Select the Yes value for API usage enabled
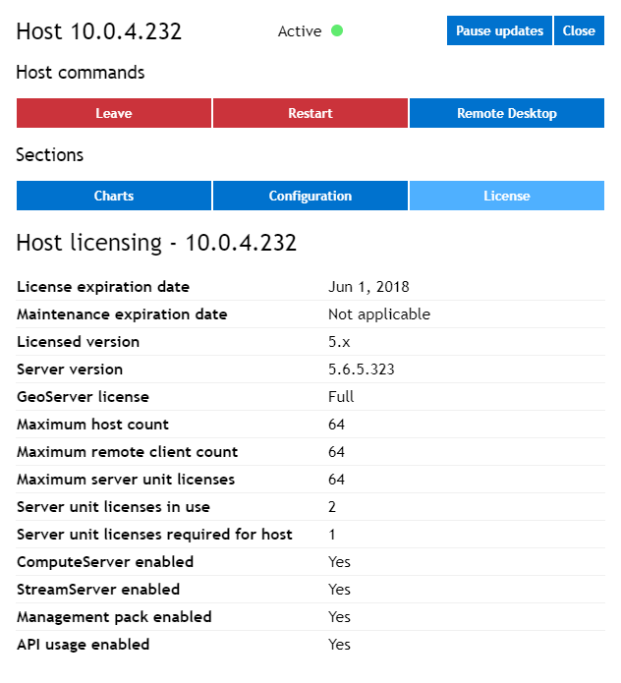This screenshot has height=683, width=621. pyautogui.click(x=339, y=645)
